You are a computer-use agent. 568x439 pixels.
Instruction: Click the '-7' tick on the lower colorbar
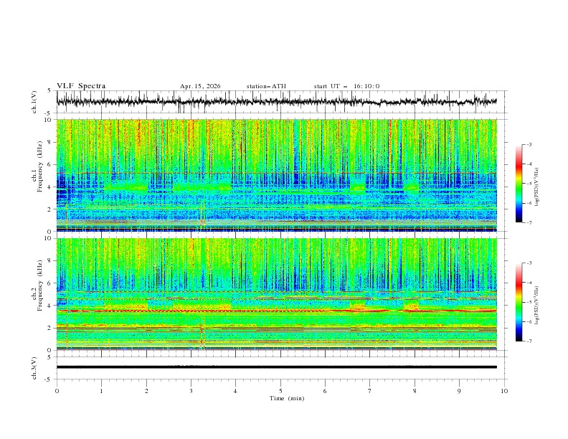coord(529,341)
